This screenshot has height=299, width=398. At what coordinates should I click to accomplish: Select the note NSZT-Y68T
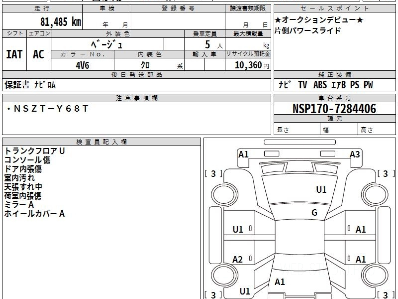pos(48,109)
